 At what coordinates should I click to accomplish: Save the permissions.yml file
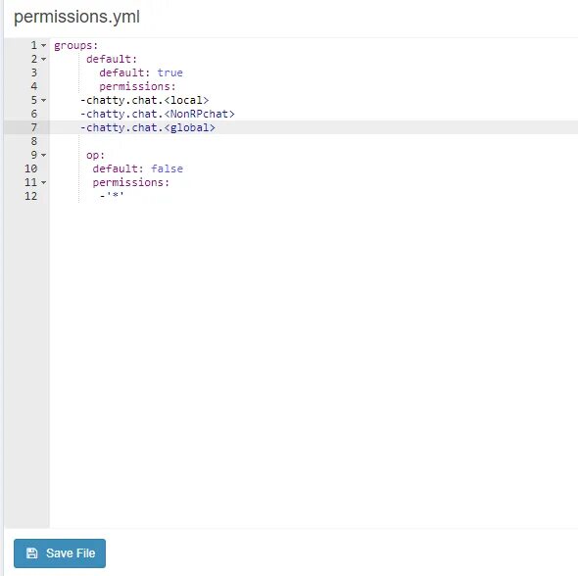click(60, 553)
